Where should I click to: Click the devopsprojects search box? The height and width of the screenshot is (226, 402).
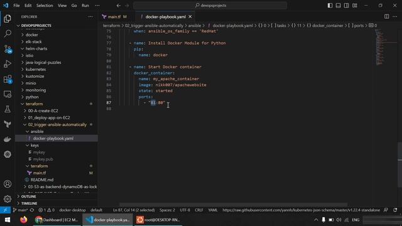point(210,6)
